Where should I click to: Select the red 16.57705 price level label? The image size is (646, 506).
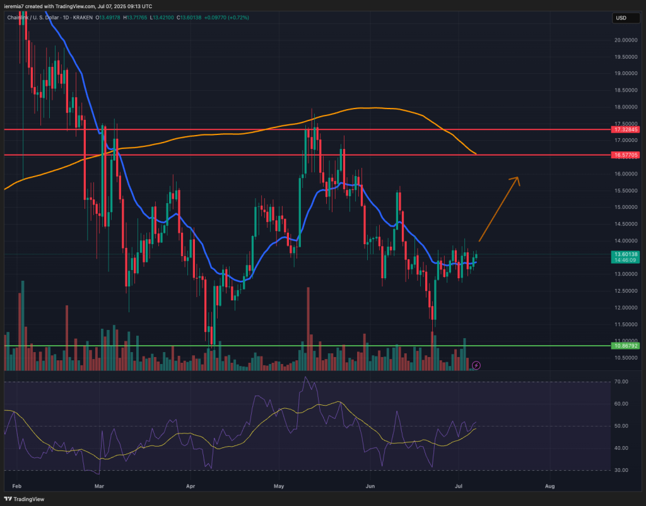point(626,155)
